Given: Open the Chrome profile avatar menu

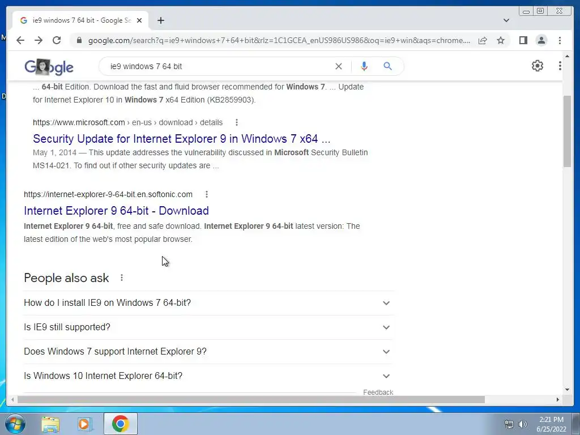Looking at the screenshot, I should (x=541, y=40).
